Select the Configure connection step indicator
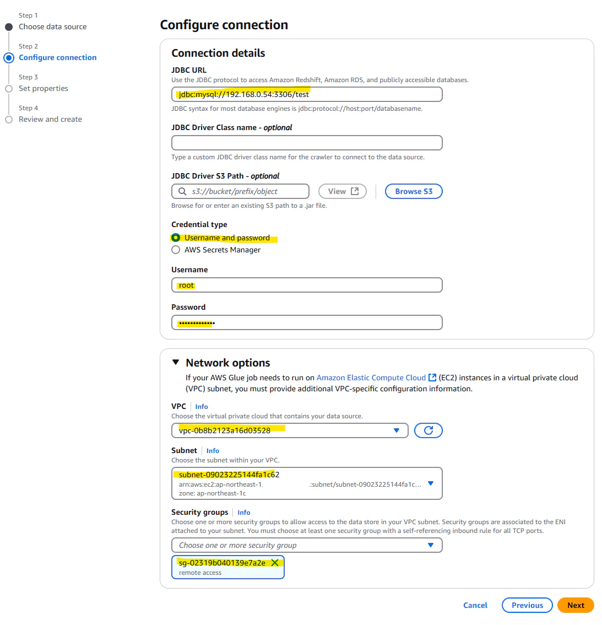Viewport: 602px width, 625px height. tap(9, 58)
